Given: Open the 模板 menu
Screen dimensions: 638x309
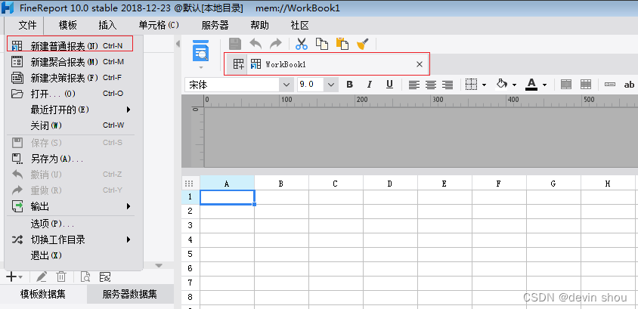Looking at the screenshot, I should (x=67, y=26).
